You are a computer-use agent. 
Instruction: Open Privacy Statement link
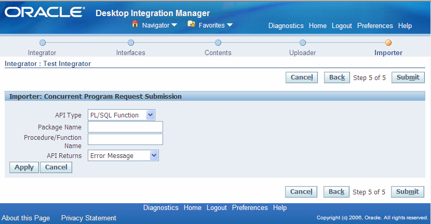tap(88, 218)
